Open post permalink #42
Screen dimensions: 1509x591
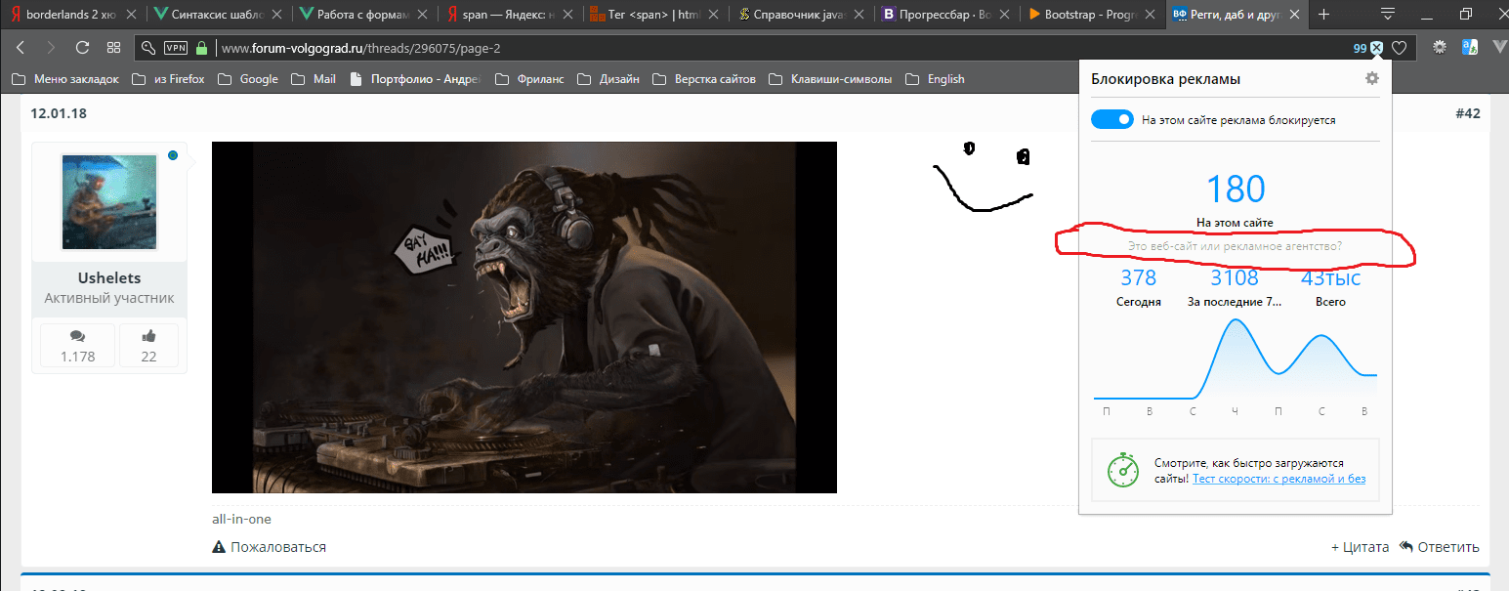tap(1468, 113)
